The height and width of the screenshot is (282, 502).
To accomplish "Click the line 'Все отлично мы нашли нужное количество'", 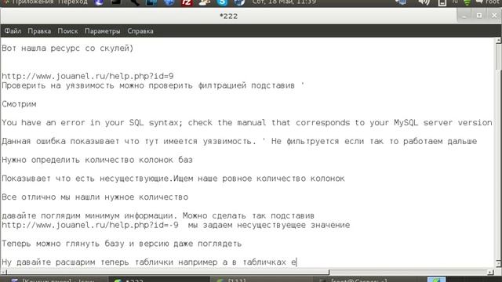I will pyautogui.click(x=95, y=197).
